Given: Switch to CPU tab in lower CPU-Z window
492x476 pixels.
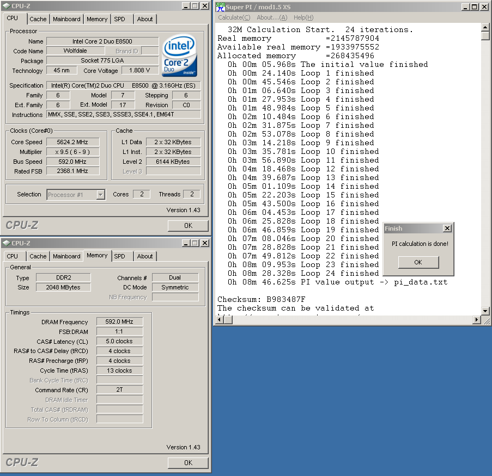Looking at the screenshot, I should click(x=13, y=256).
